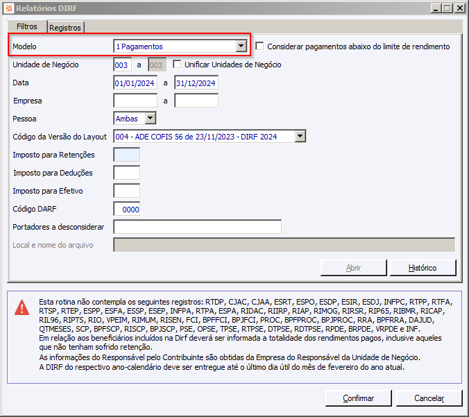Screen dimensions: 469x417
Task: Click start date field 01/01/2024
Action: click(135, 83)
